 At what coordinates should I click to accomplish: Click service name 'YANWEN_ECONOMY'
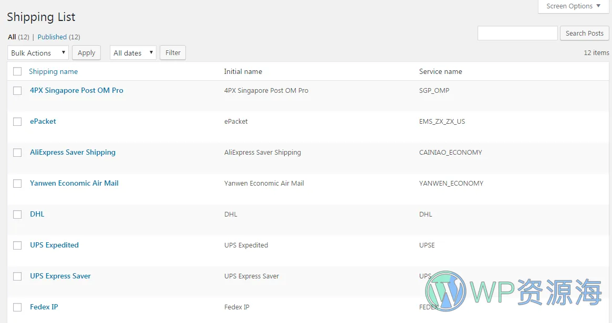point(451,183)
